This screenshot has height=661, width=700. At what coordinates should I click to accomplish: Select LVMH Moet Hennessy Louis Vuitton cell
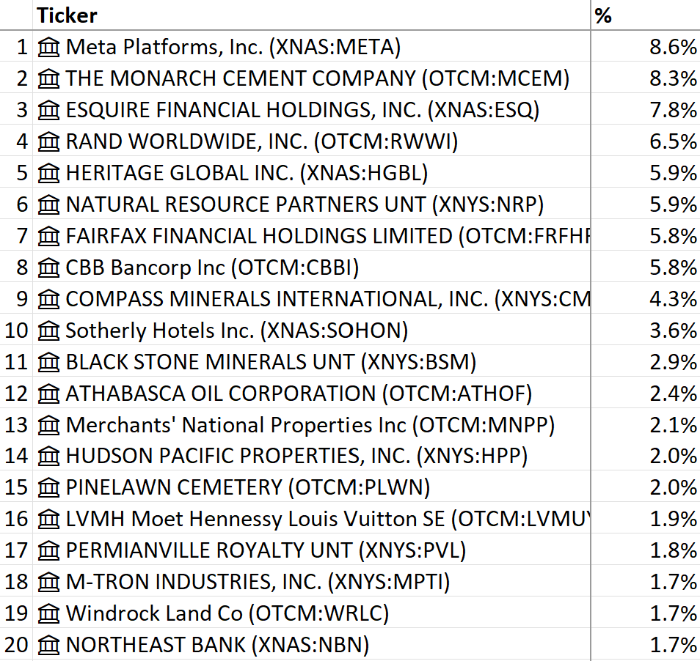(312, 519)
